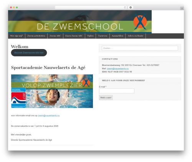Click the browser address bar
192x162 pixels.
(91, 7)
